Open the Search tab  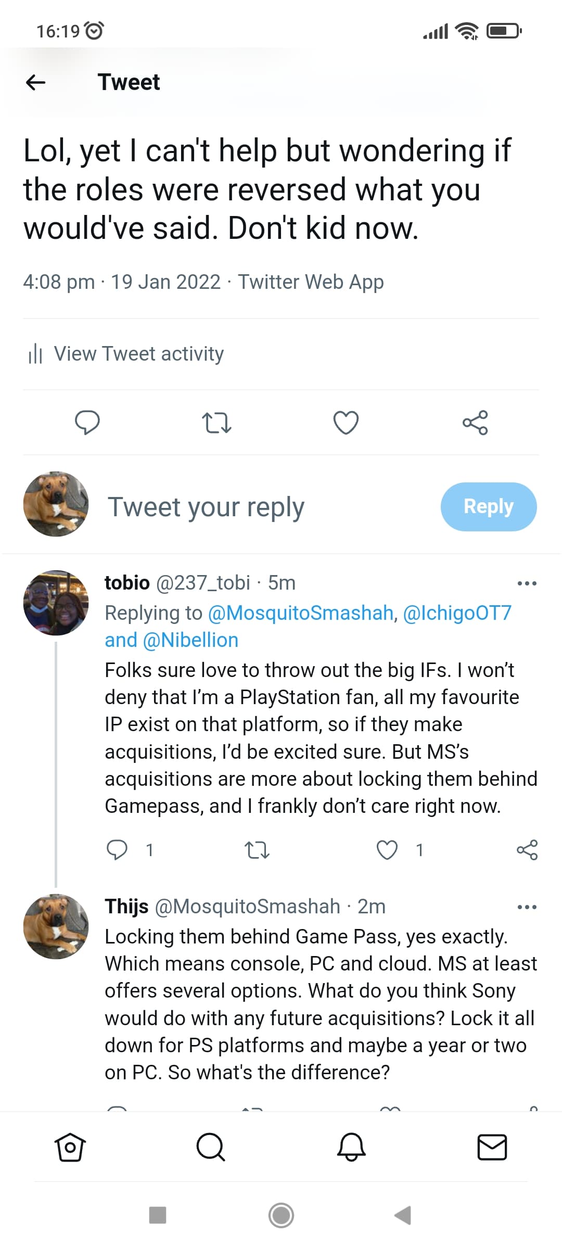tap(211, 1147)
